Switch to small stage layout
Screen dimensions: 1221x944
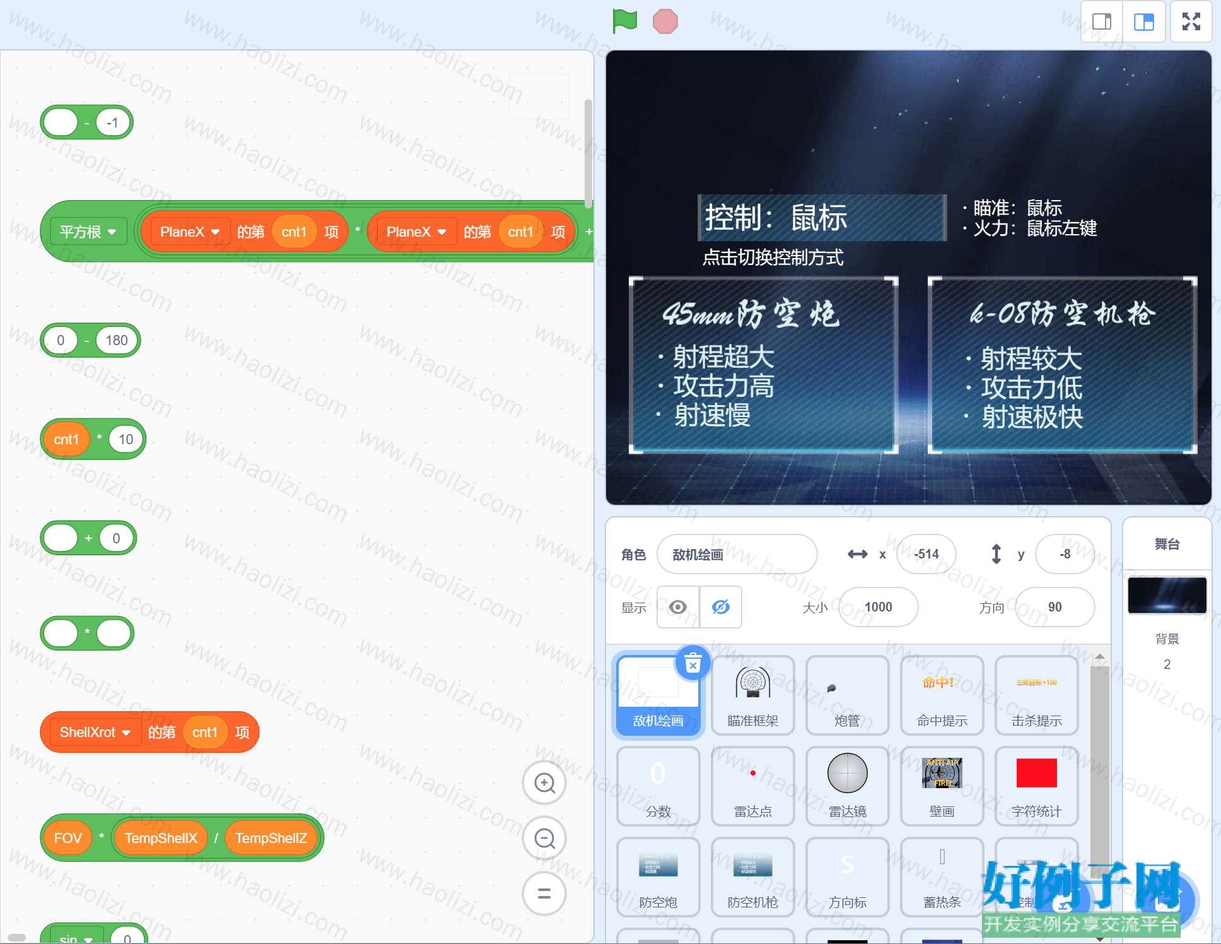(1102, 21)
